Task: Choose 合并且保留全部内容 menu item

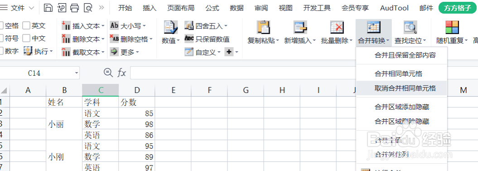Action: point(401,55)
